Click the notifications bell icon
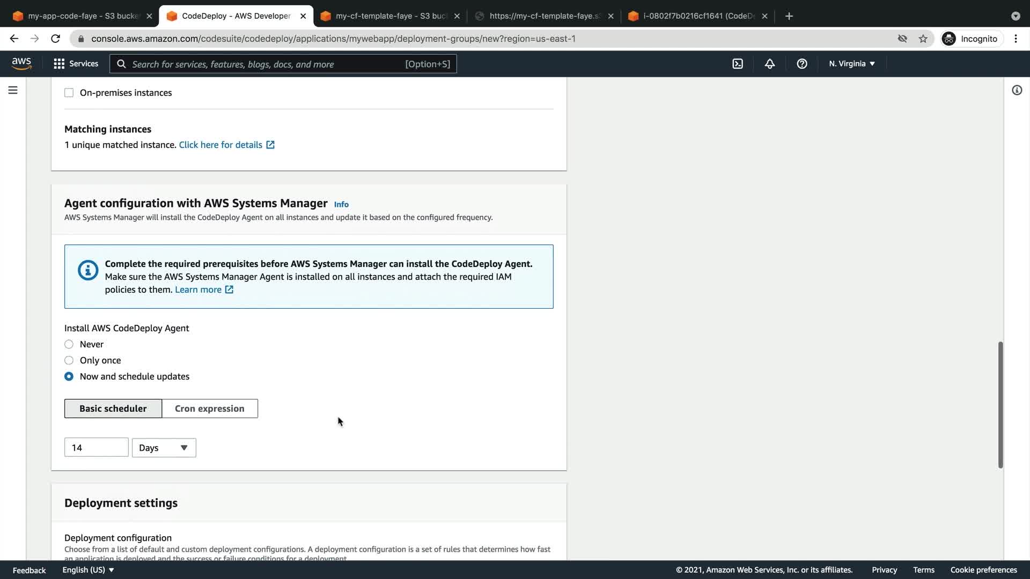The width and height of the screenshot is (1030, 579). coord(770,64)
